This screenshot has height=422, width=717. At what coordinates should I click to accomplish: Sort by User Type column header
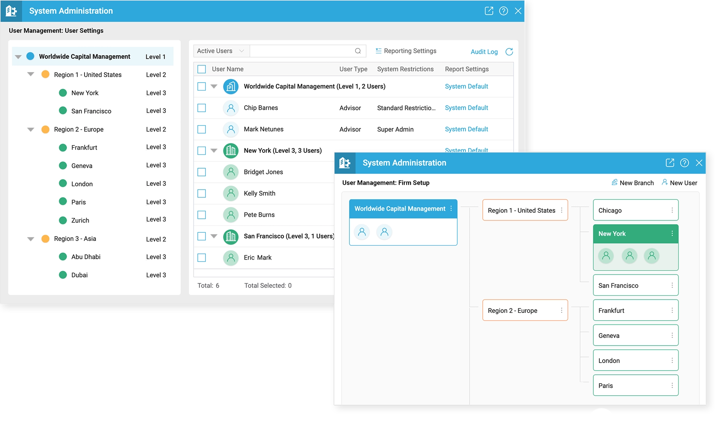pos(353,69)
